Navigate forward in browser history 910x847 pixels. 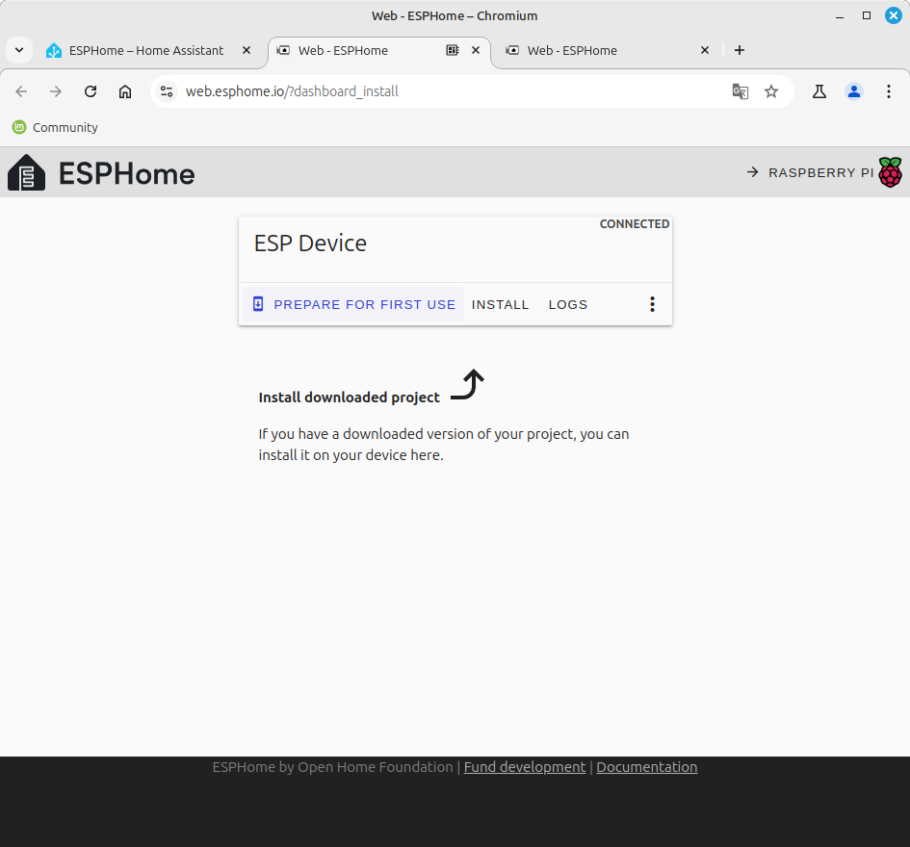56,91
